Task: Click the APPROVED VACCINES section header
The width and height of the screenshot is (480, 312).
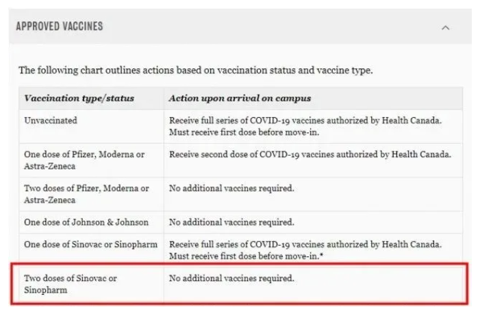Action: coord(60,27)
